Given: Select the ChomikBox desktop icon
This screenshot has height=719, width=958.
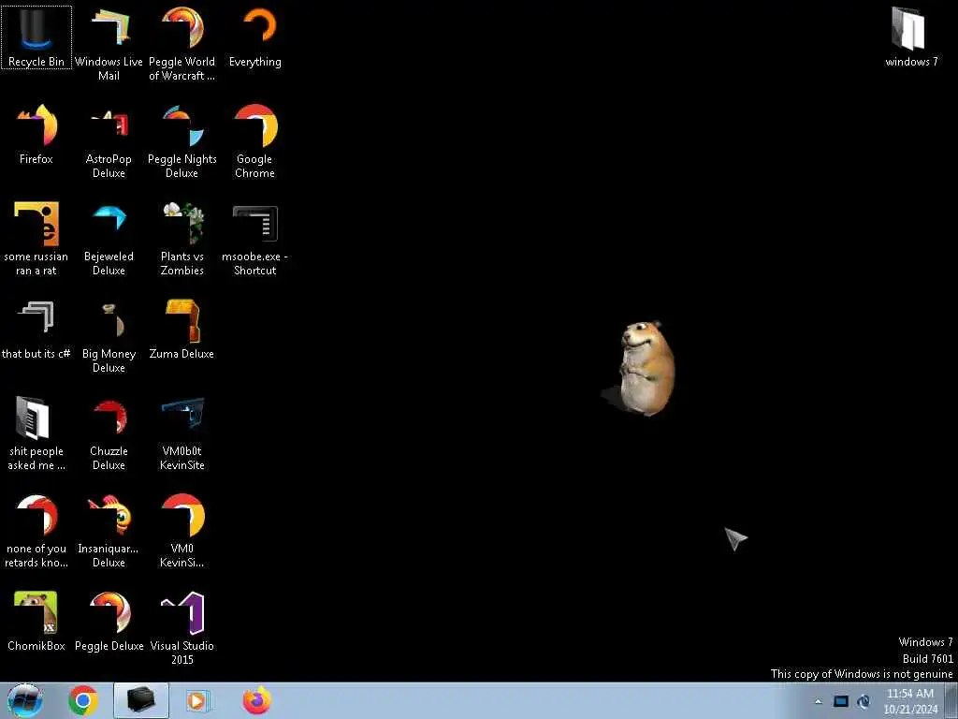Looking at the screenshot, I should click(36, 621).
